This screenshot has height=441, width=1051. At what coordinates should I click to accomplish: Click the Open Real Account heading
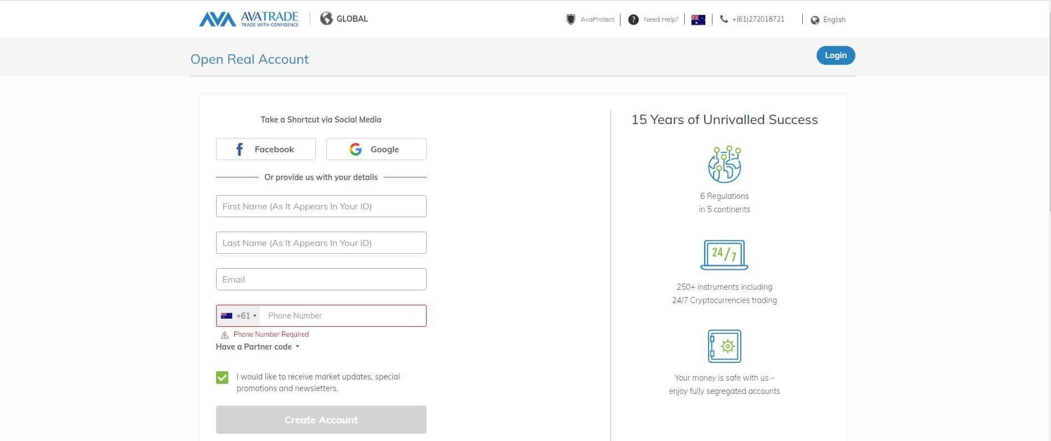tap(249, 59)
